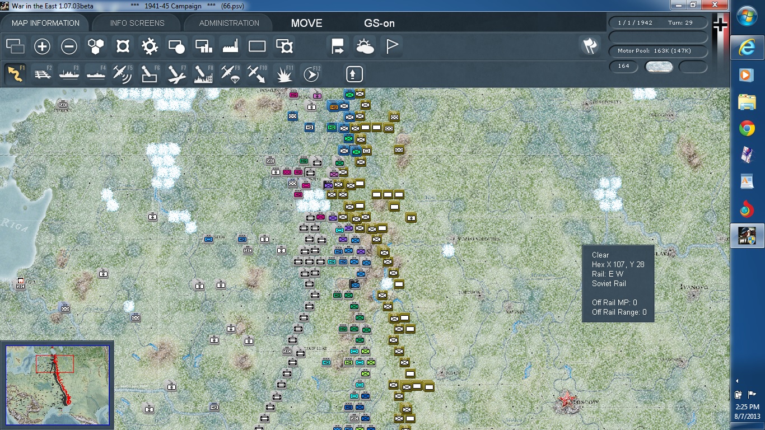The height and width of the screenshot is (430, 765).
Task: Select the F4 amphibious ship icon
Action: click(96, 73)
